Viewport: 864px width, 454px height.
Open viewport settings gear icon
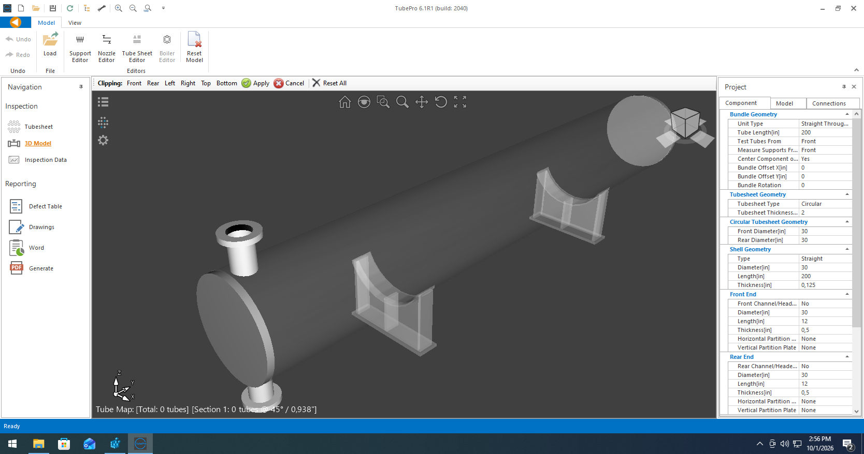point(103,140)
